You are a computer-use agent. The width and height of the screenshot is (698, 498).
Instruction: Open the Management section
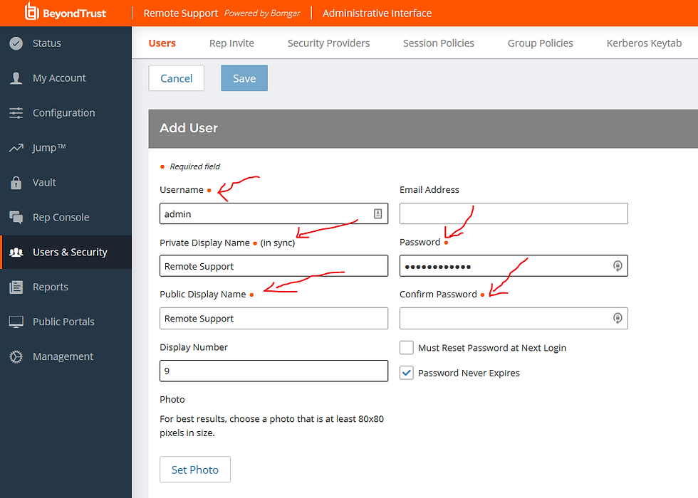tap(66, 356)
